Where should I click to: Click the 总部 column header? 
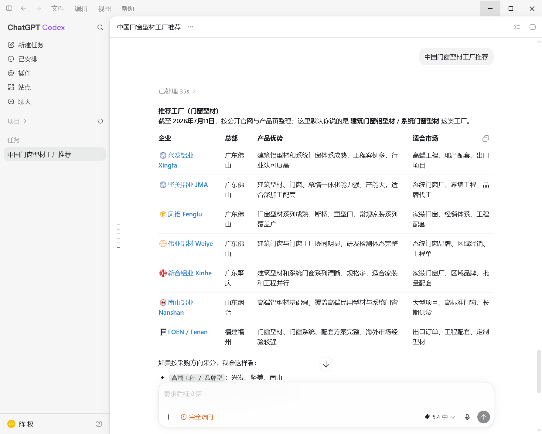coord(231,138)
